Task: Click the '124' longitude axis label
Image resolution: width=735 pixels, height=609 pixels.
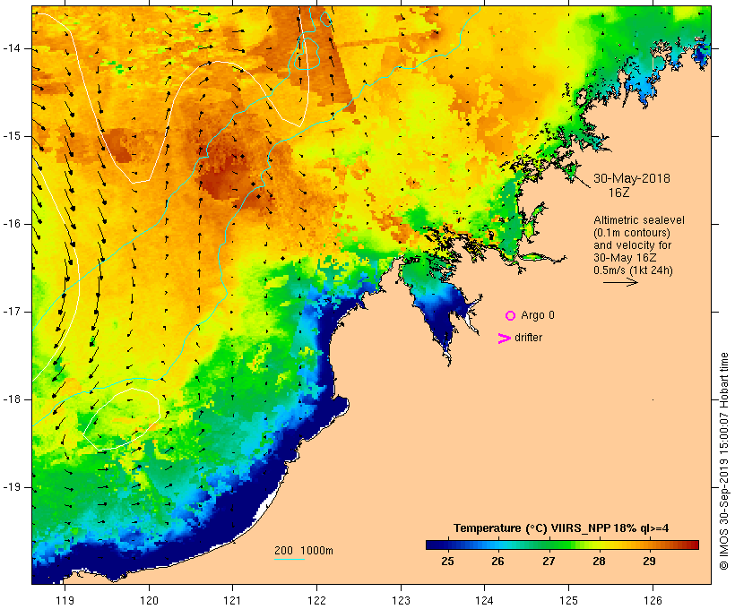Action: click(485, 600)
